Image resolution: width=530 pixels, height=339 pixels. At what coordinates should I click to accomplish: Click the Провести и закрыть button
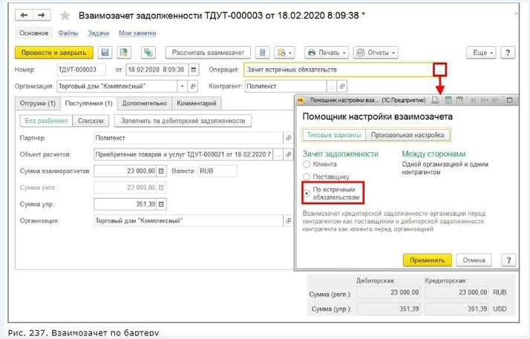(53, 53)
